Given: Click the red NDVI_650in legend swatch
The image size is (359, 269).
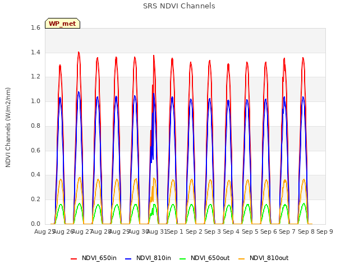Looking at the screenshot, I should [73, 259].
